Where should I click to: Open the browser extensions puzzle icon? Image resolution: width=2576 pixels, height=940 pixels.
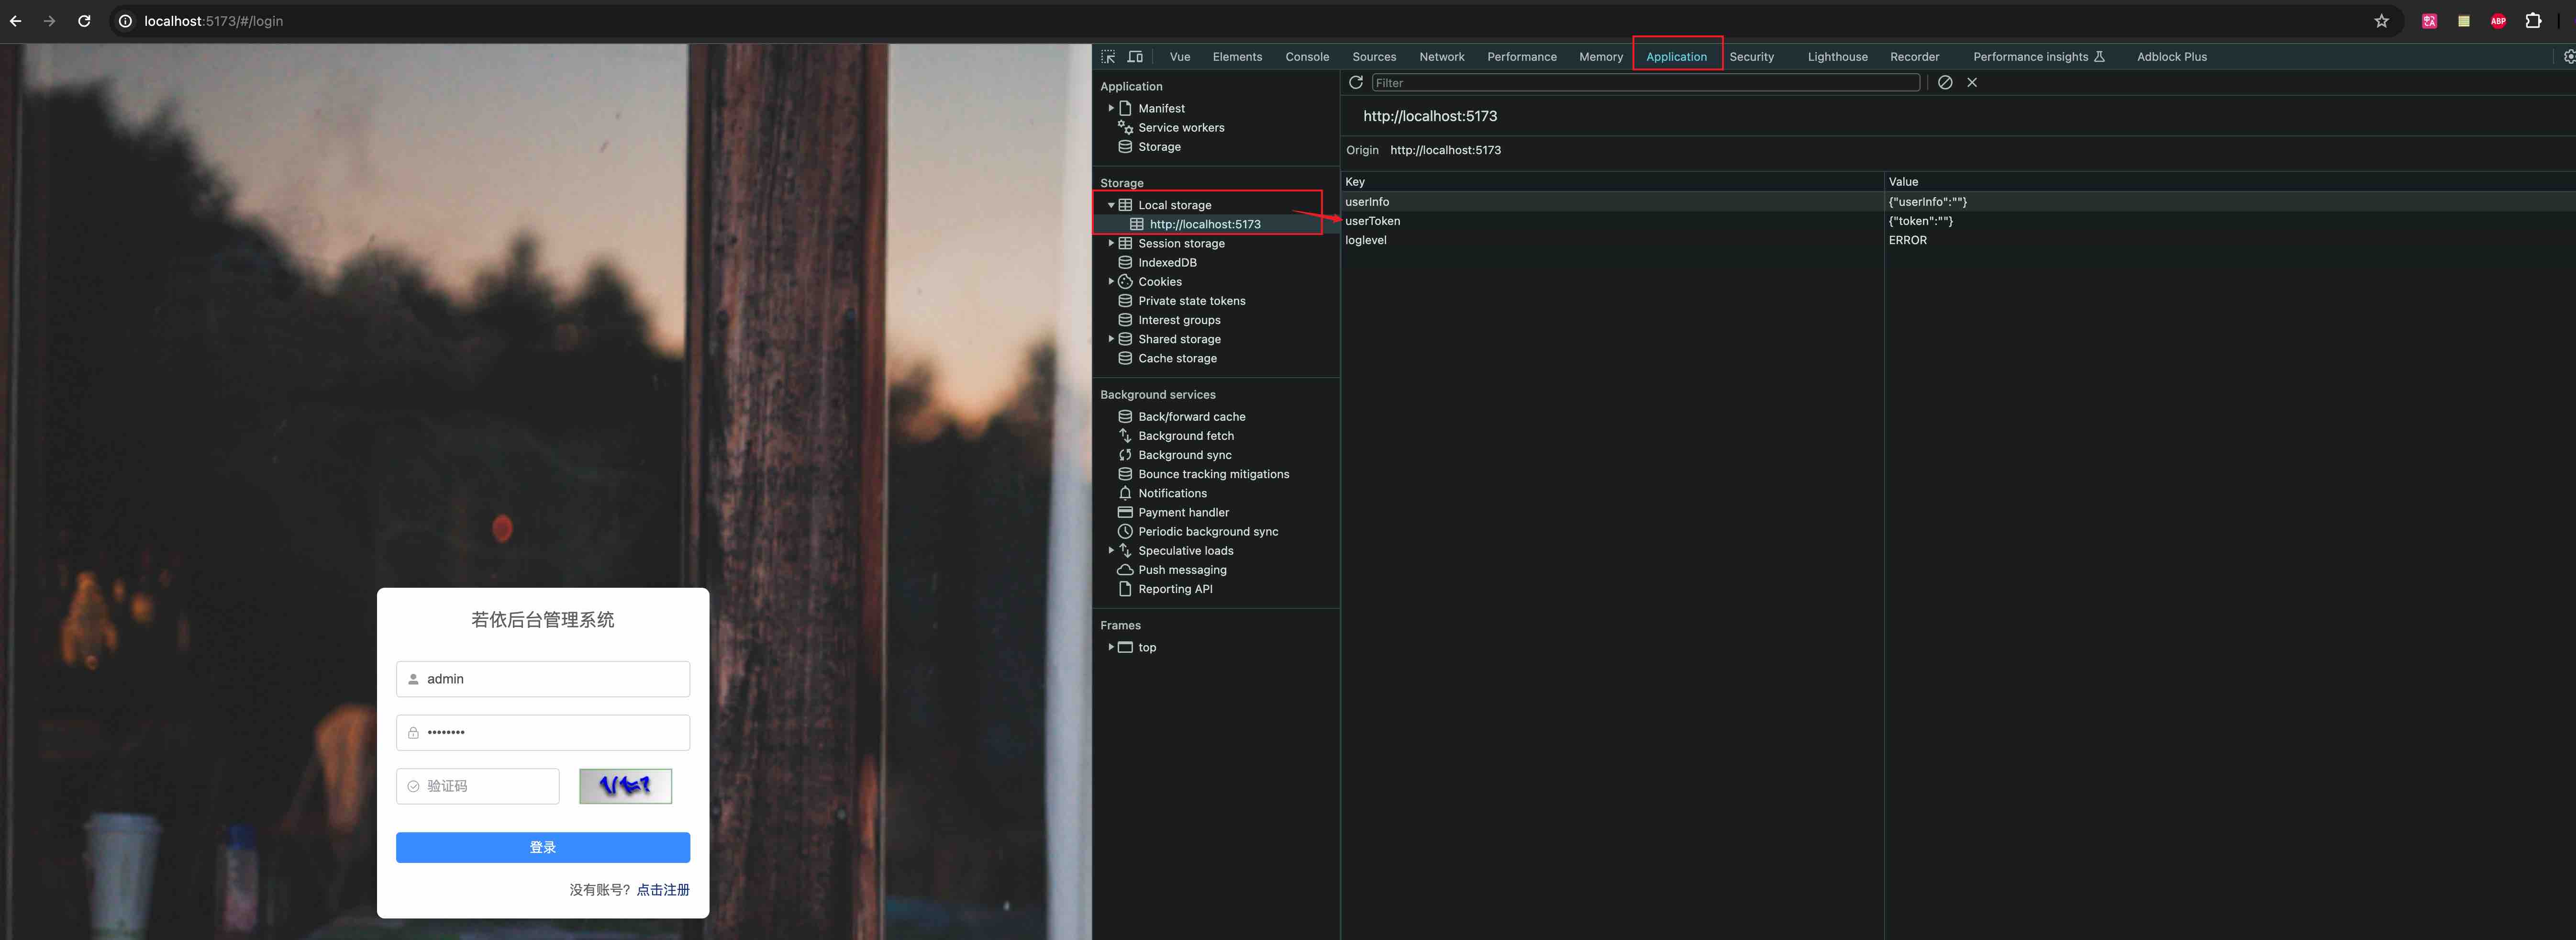click(x=2533, y=21)
